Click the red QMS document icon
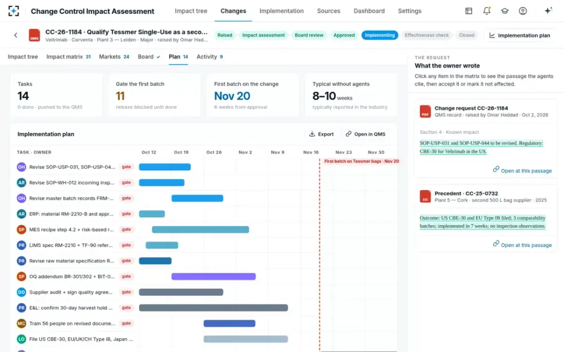564x352 pixels. (34, 35)
